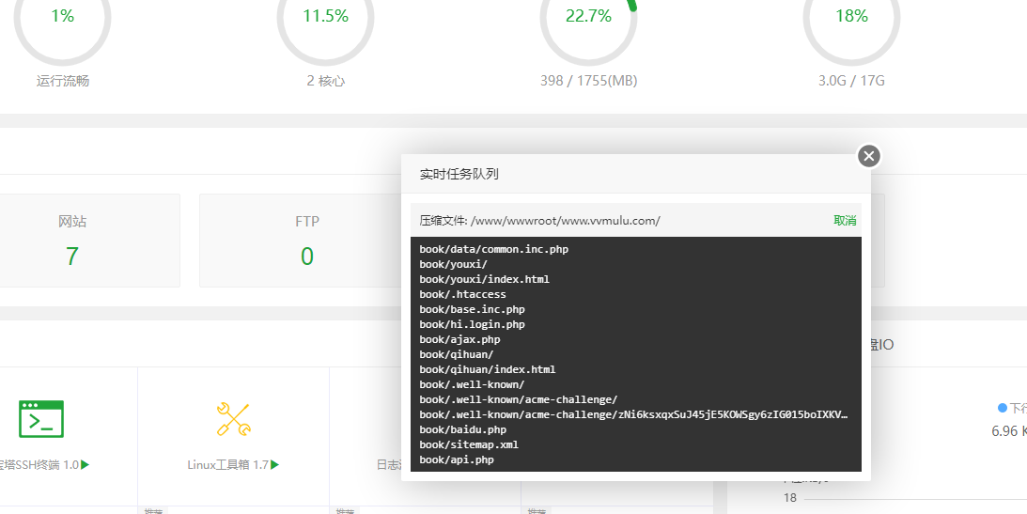Select log line book/qihuan/
1027x514 pixels.
[457, 355]
